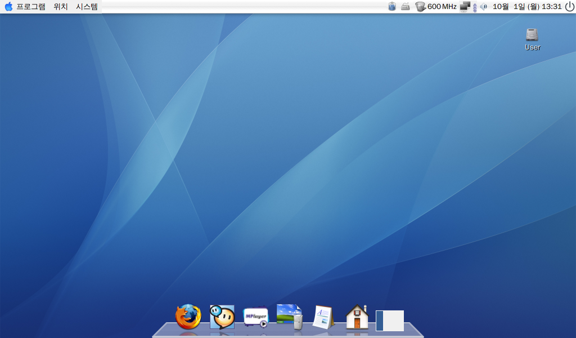Screen dimensions: 576x338
Task: Click the 600 MHz frequency readout
Action: [442, 7]
